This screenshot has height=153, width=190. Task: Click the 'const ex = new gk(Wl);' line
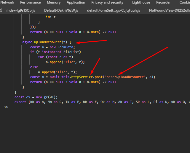[x=36, y=97]
